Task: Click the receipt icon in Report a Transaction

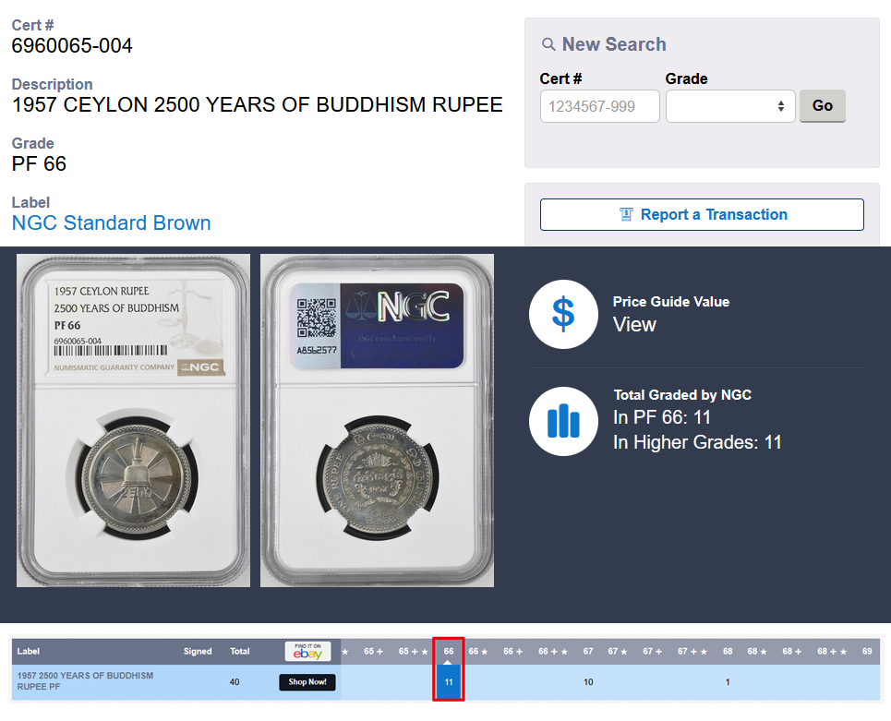Action: tap(627, 215)
